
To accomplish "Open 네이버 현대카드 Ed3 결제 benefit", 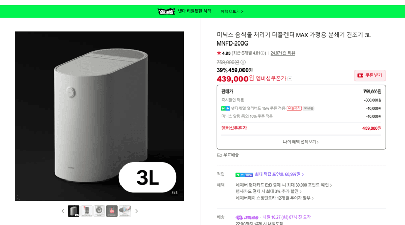I will coord(283,185).
